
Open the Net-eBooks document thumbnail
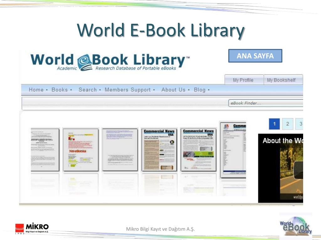(81, 150)
